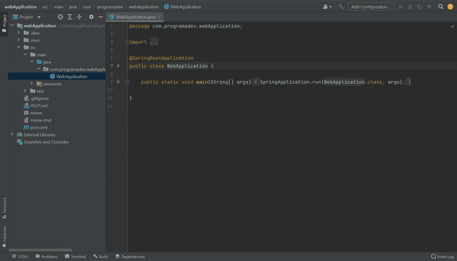This screenshot has height=261, width=457.
Task: Click the Project panel horizontal scrollbar
Action: point(40,250)
